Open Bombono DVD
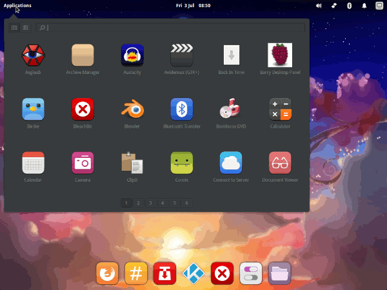Image resolution: width=387 pixels, height=290 pixels. (231, 109)
